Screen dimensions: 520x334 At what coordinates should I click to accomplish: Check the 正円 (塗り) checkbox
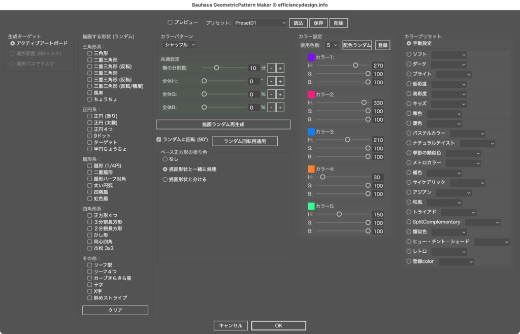click(x=89, y=116)
